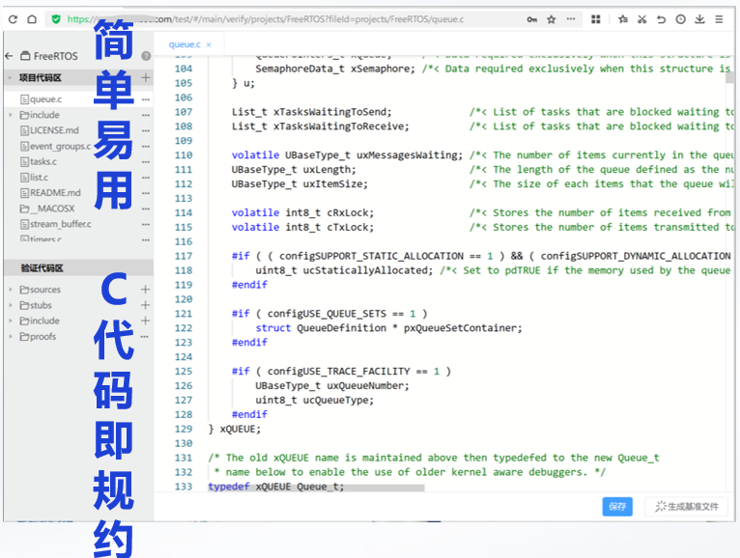
Task: Click the back arrow beside FreeRTOS
Action: (x=11, y=57)
